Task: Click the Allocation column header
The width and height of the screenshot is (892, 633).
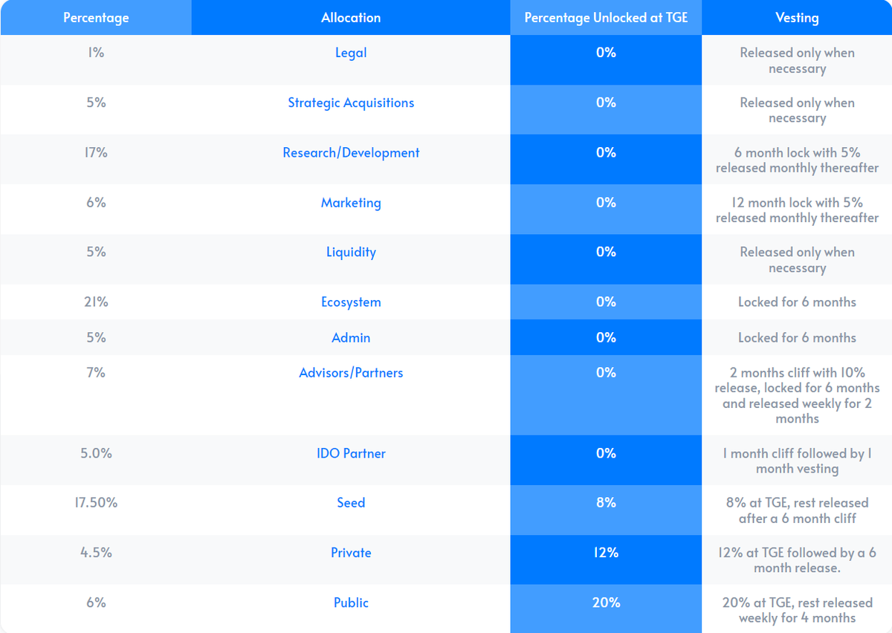Action: [351, 18]
